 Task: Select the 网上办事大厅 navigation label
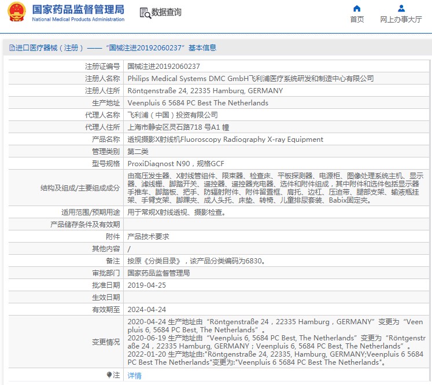coord(401,19)
